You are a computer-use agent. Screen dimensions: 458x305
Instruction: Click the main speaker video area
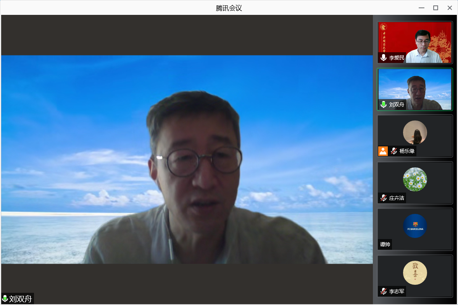tap(187, 159)
